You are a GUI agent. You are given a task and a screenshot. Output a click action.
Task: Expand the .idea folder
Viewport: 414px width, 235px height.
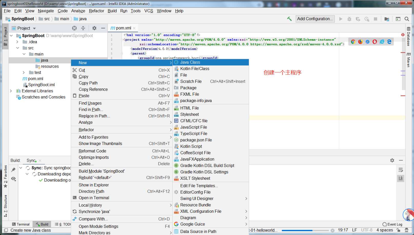[17, 42]
